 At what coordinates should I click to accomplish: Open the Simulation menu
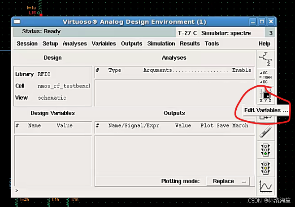coord(161,44)
